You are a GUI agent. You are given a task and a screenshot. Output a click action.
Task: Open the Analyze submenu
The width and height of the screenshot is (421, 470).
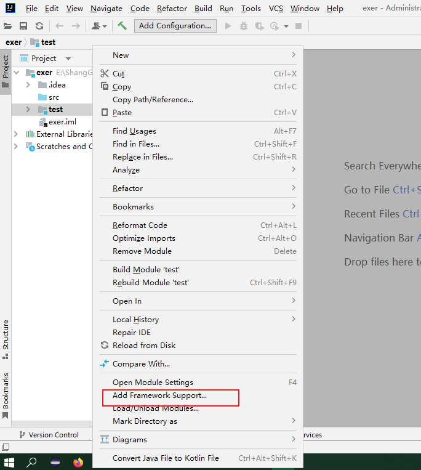point(198,170)
